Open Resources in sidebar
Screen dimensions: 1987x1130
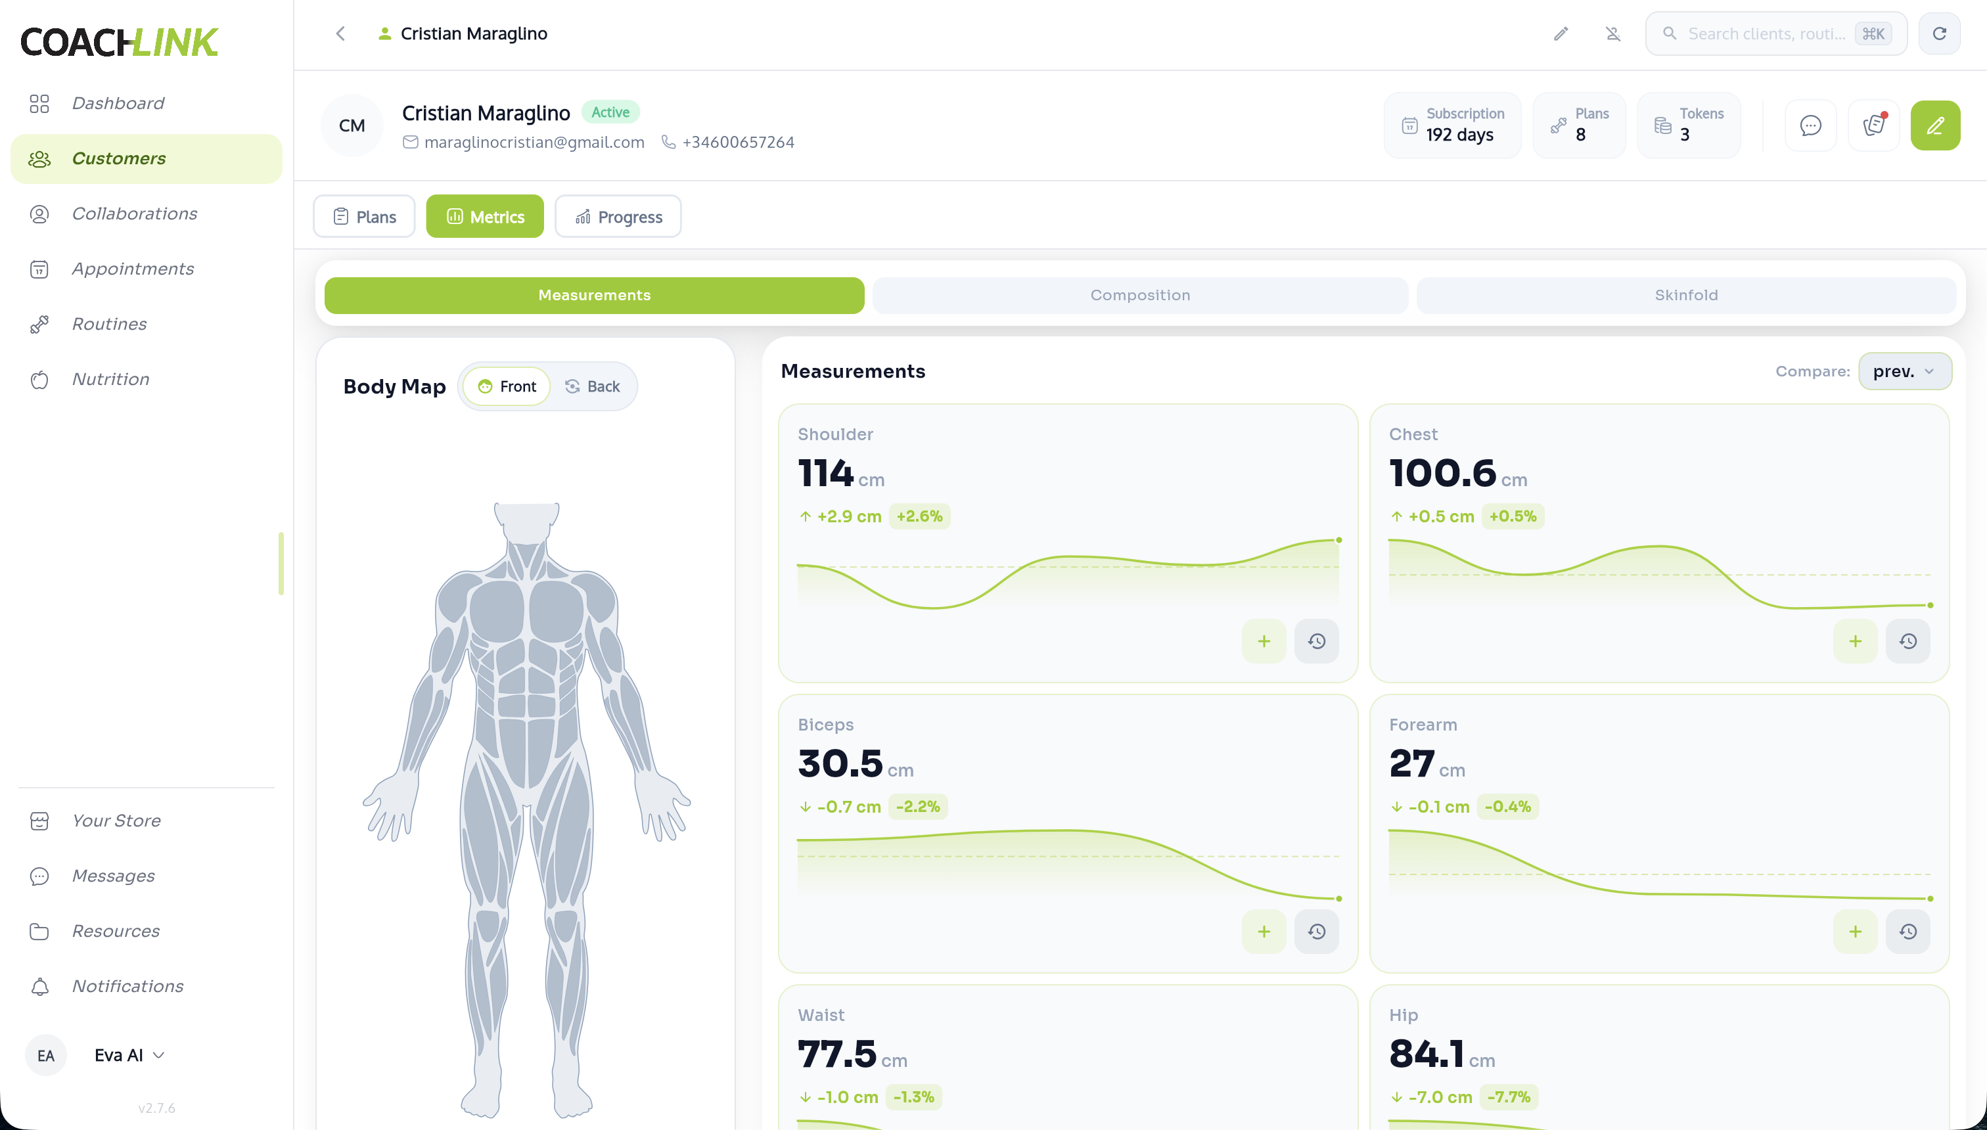click(147, 930)
